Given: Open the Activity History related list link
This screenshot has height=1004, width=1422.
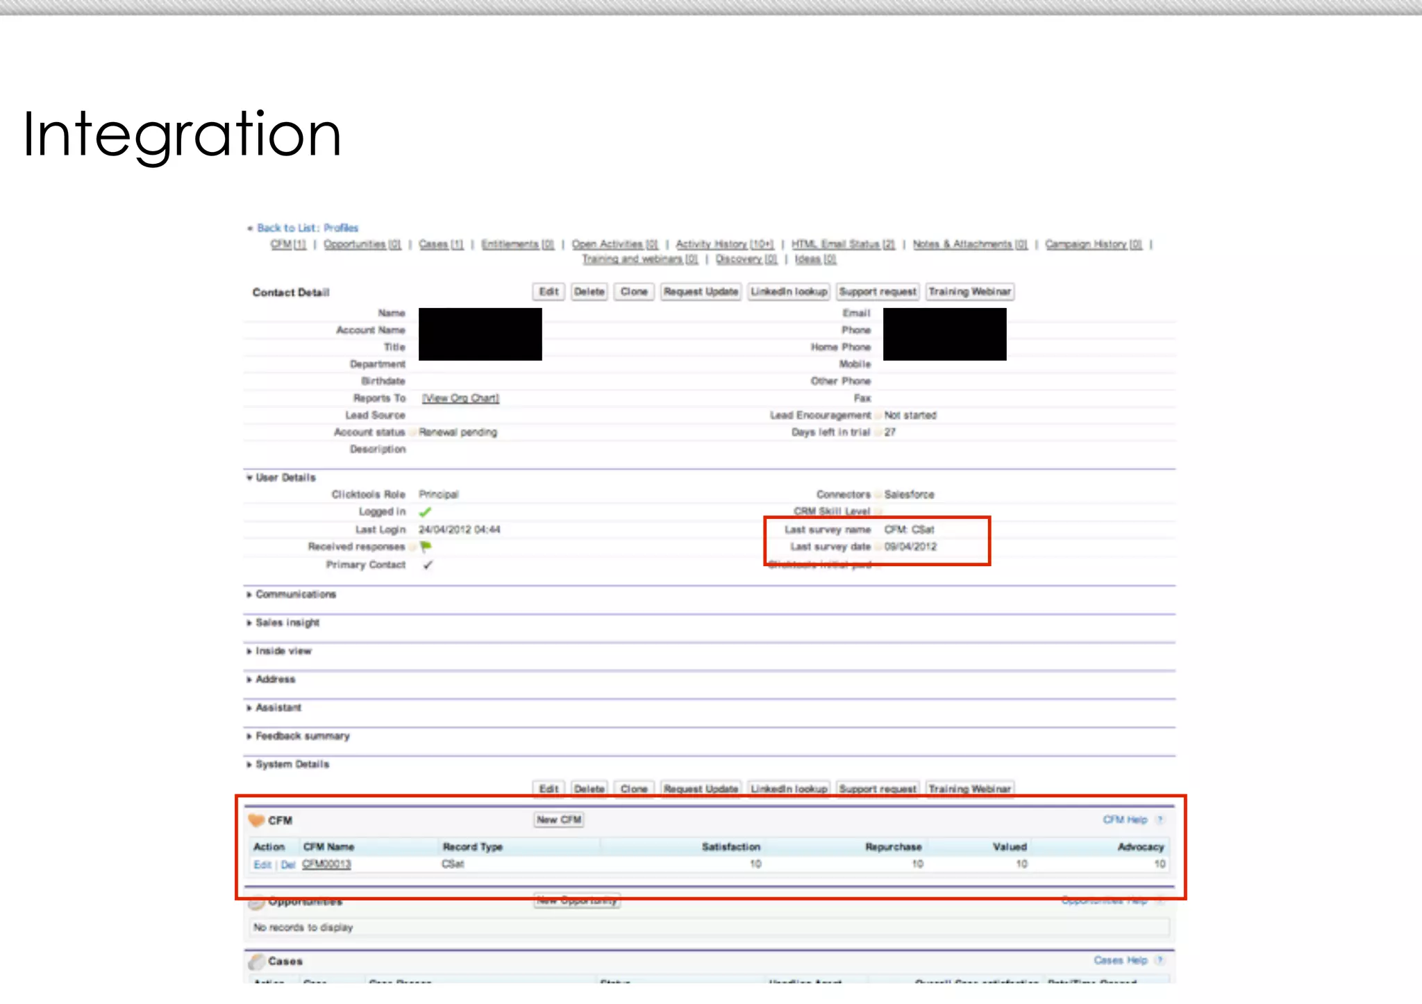Looking at the screenshot, I should click(724, 244).
